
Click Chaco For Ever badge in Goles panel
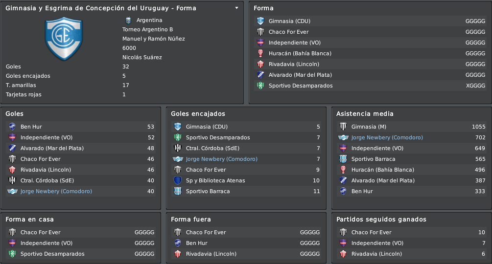(x=12, y=159)
